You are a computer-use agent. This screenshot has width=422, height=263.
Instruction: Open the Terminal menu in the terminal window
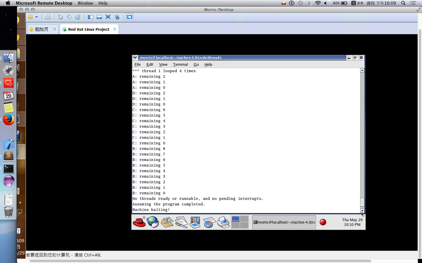(x=180, y=65)
